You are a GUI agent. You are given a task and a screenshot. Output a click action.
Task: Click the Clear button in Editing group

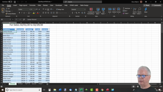pos(126,13)
